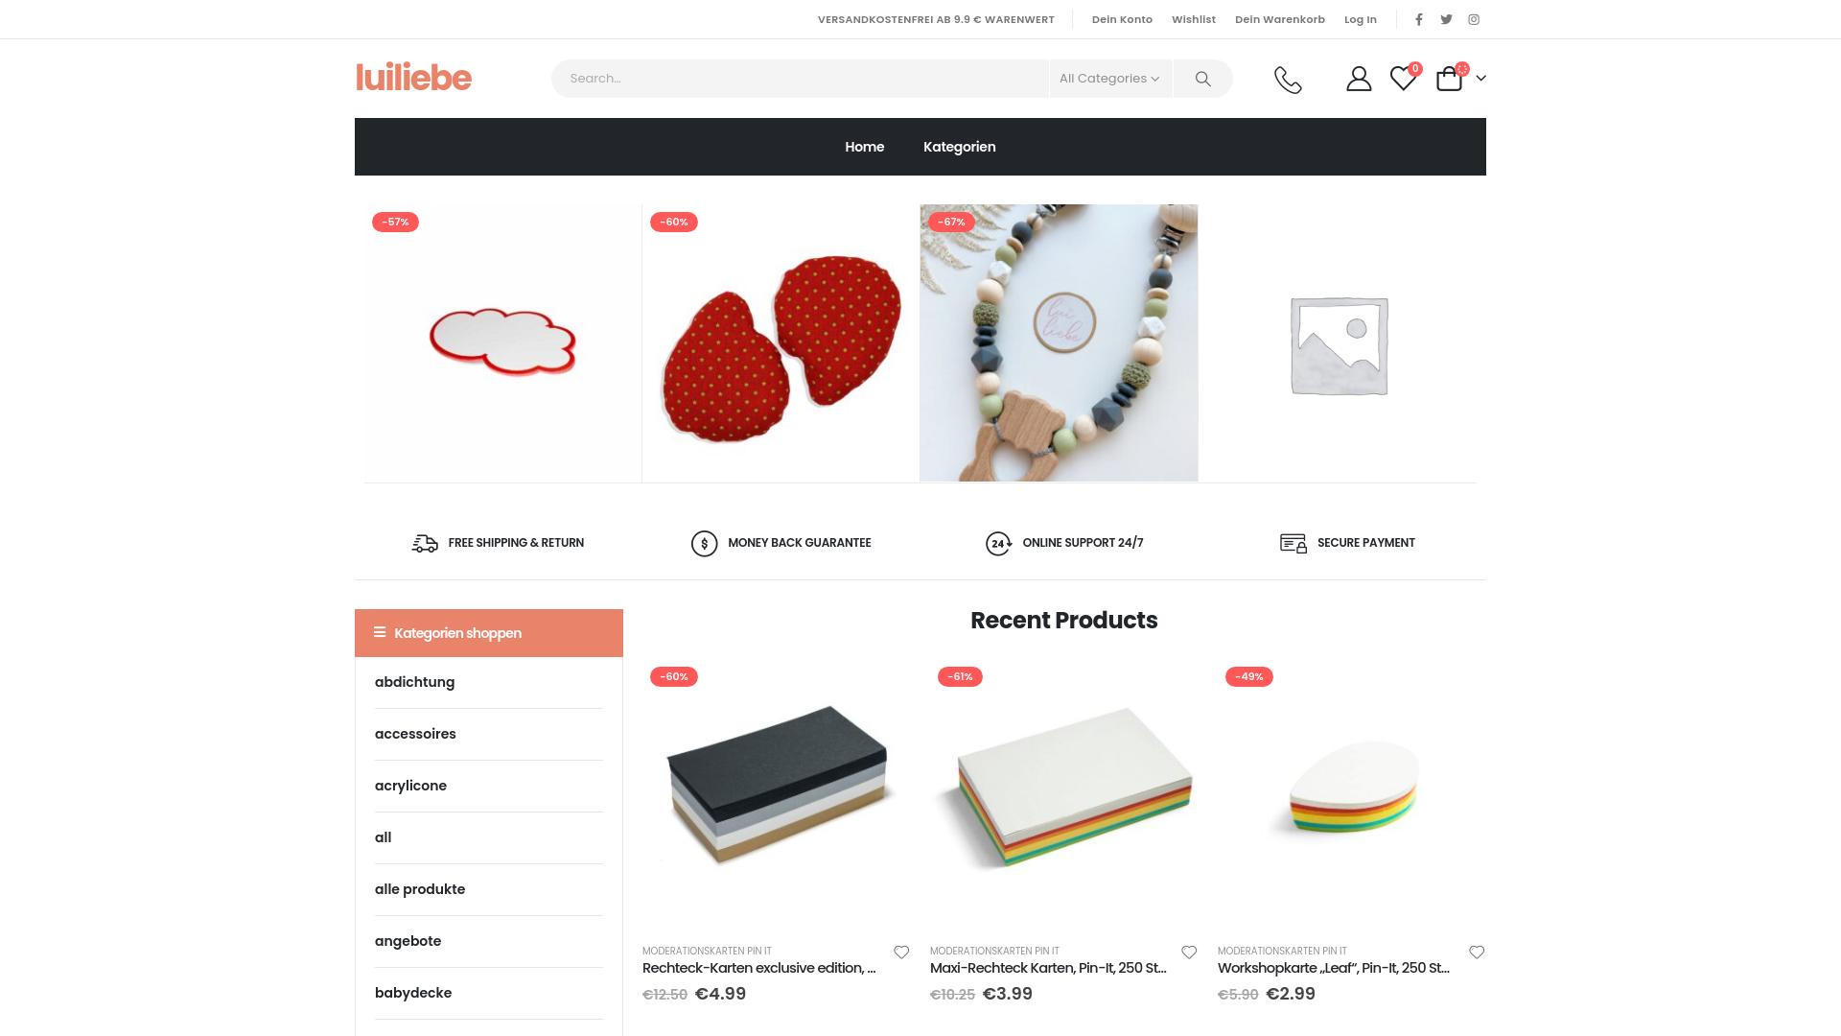Go to Home in navigation bar
This screenshot has height=1036, width=1841.
click(x=864, y=147)
